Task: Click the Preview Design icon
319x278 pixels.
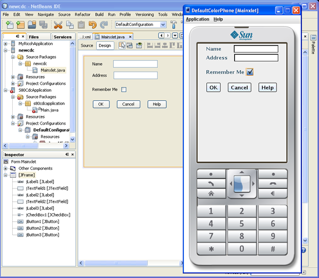Action: click(x=139, y=45)
